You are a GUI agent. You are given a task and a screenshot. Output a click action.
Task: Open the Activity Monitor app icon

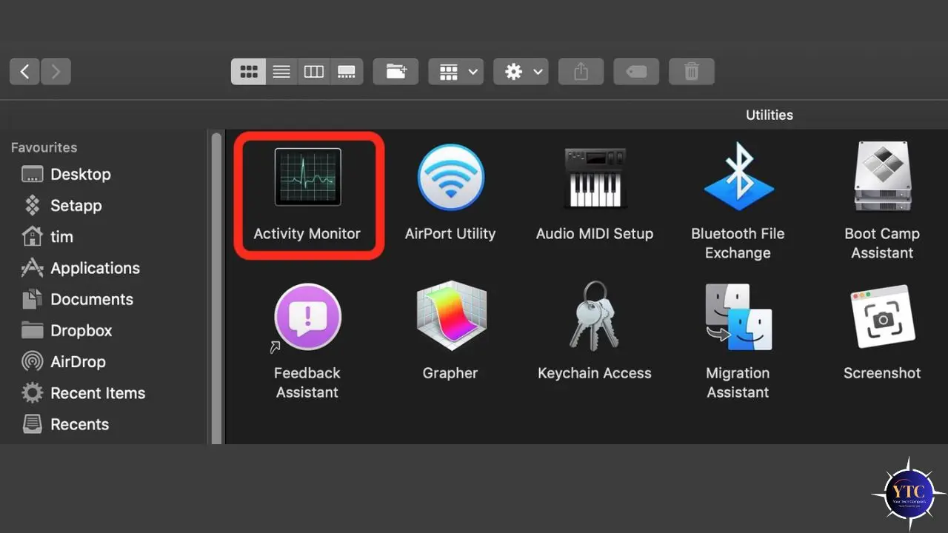307,177
